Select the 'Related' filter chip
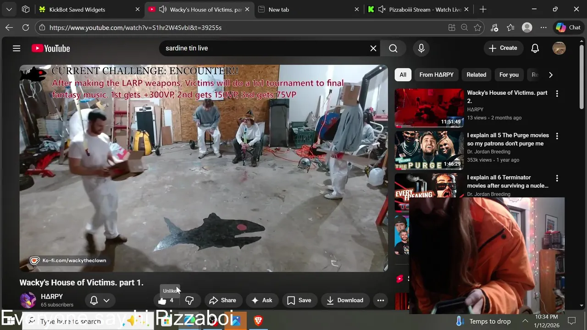Screen dimensions: 587x330 [476, 75]
